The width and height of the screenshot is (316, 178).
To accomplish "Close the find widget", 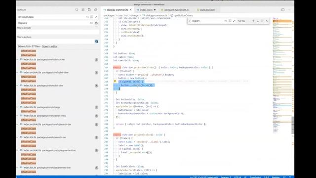I will tap(267, 21).
